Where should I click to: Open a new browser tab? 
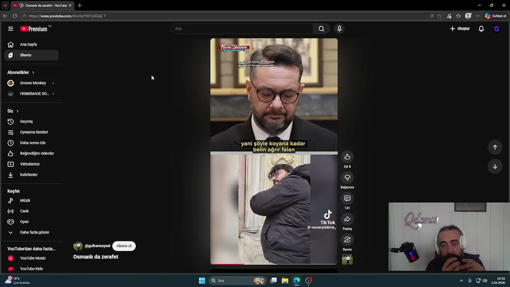pos(80,5)
